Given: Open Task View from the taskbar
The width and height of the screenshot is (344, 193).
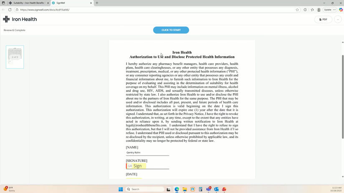Looking at the screenshot, I should (x=169, y=189).
